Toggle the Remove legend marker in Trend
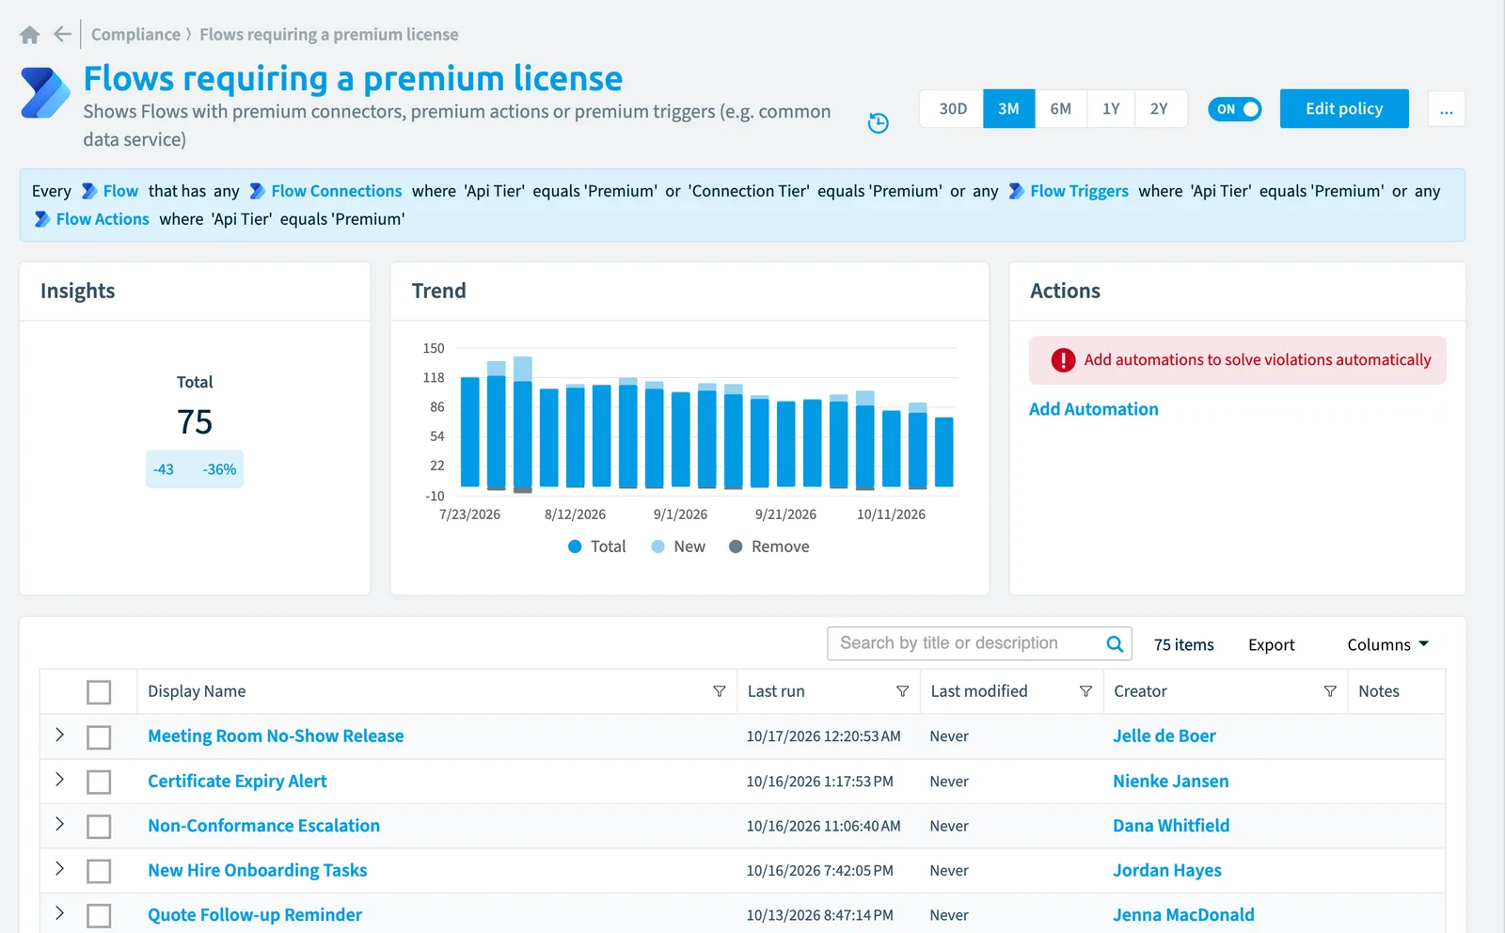Viewport: 1505px width, 933px height. pos(736,546)
